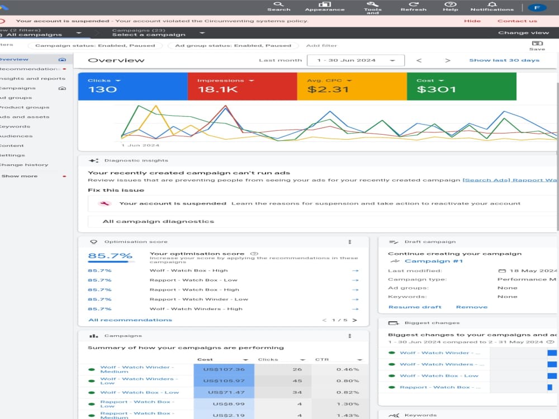Image resolution: width=559 pixels, height=419 pixels.
Task: Click the Campaign status filter chip
Action: 95,46
